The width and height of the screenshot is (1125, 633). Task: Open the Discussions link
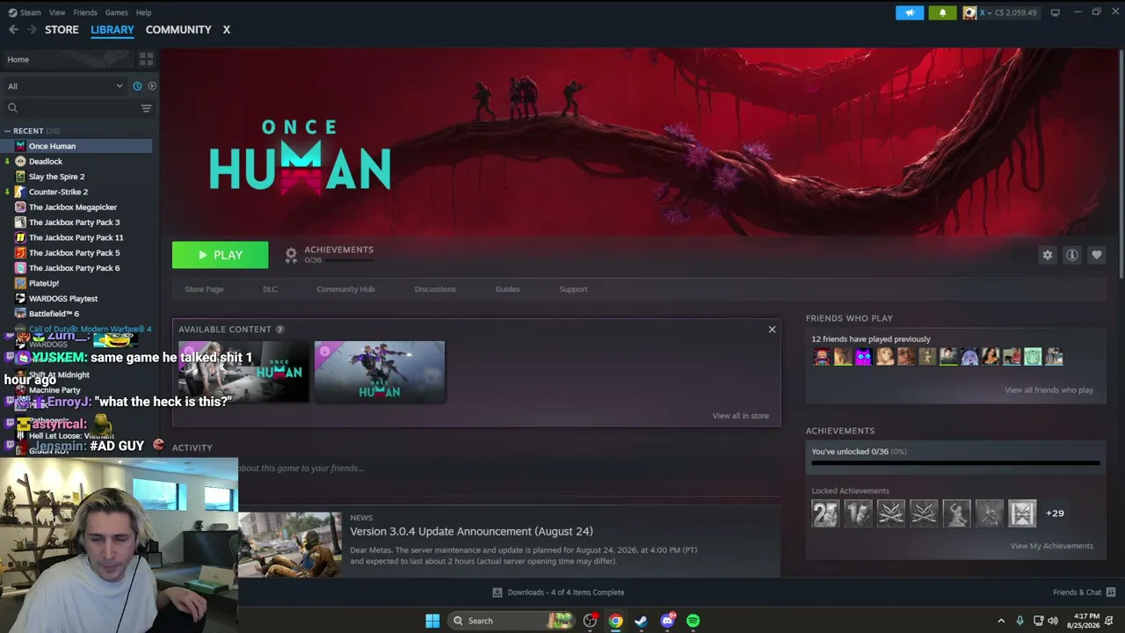(x=435, y=289)
